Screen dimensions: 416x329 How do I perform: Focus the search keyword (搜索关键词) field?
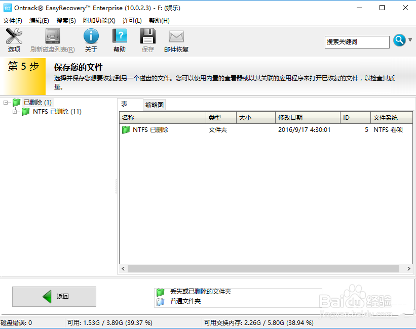pos(357,42)
